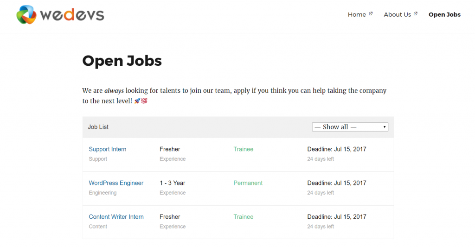Select the Open Jobs navigation item

tap(444, 14)
